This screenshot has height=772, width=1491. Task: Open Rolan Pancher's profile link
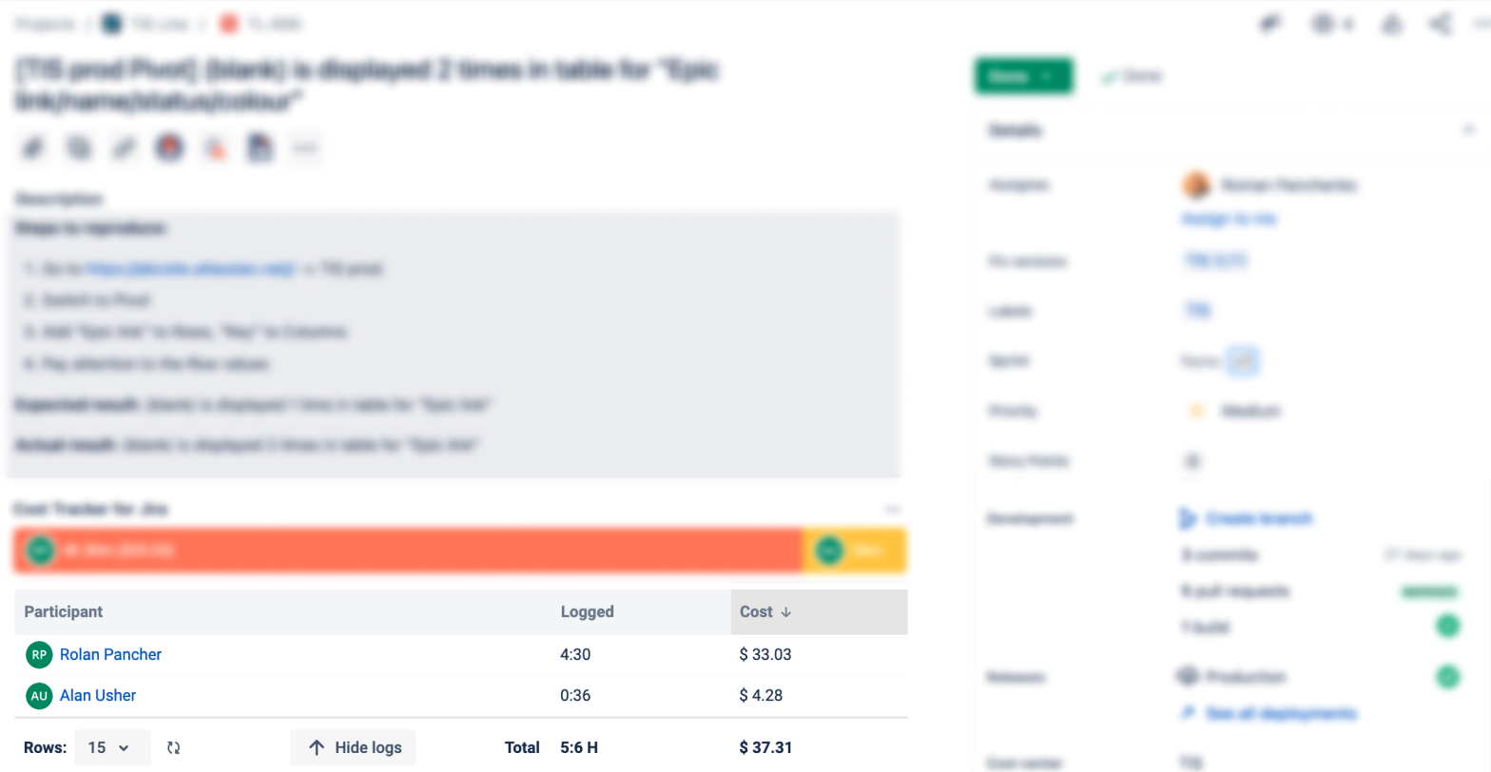(x=110, y=654)
